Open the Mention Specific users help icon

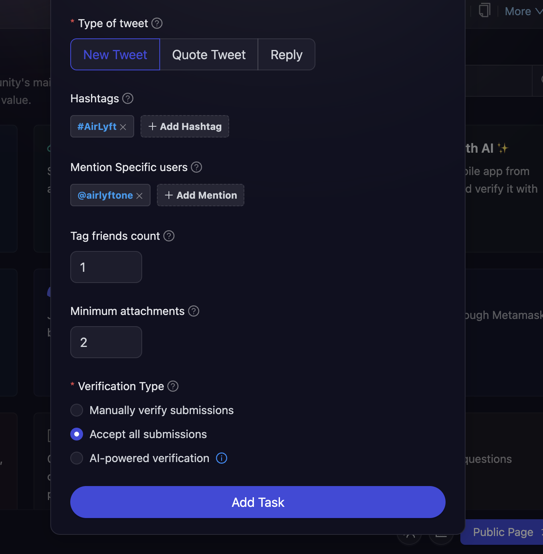pos(196,167)
